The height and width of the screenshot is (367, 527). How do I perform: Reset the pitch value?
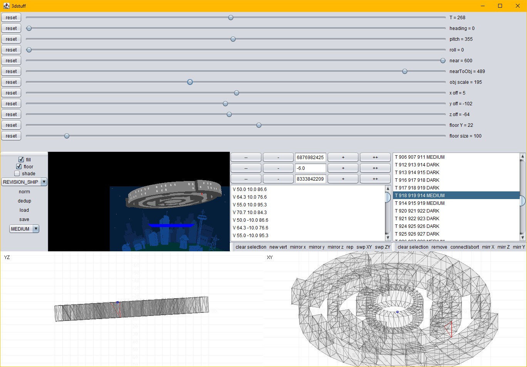pyautogui.click(x=11, y=39)
